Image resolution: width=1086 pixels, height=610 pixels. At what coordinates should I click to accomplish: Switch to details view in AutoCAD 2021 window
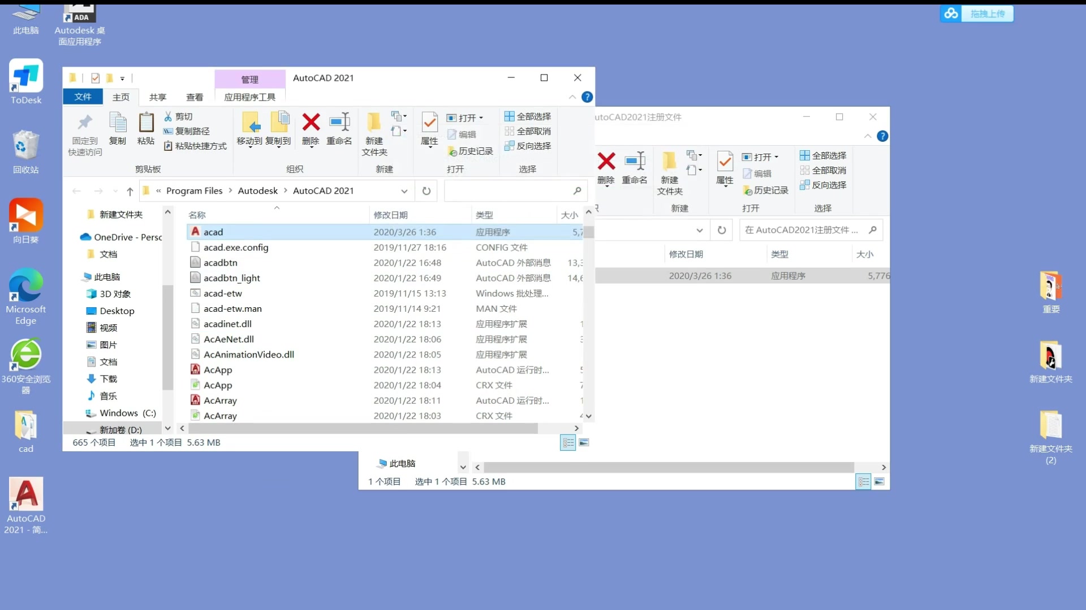point(568,443)
